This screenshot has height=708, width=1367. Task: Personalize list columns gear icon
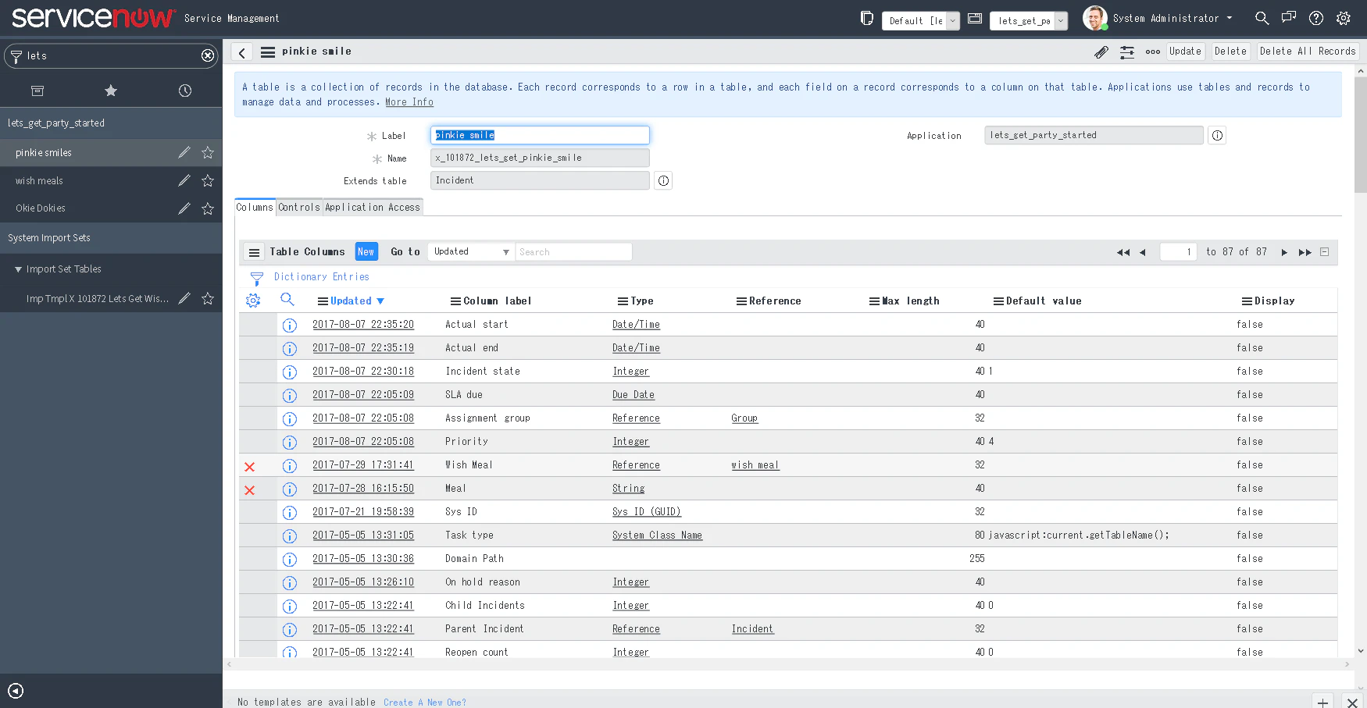253,301
